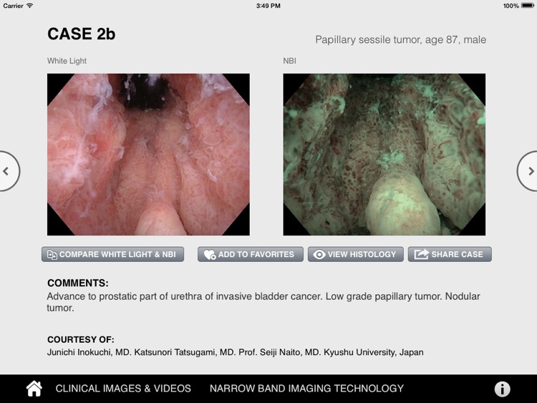537x403 pixels.
Task: Open Narrow Band Imaging Technology section
Action: (x=306, y=389)
